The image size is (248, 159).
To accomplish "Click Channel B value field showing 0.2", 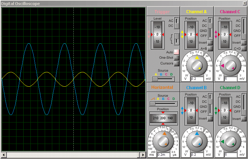I will click(197, 155).
